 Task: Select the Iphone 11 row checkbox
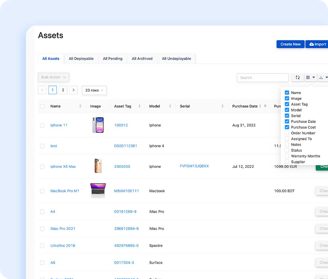tap(42, 125)
